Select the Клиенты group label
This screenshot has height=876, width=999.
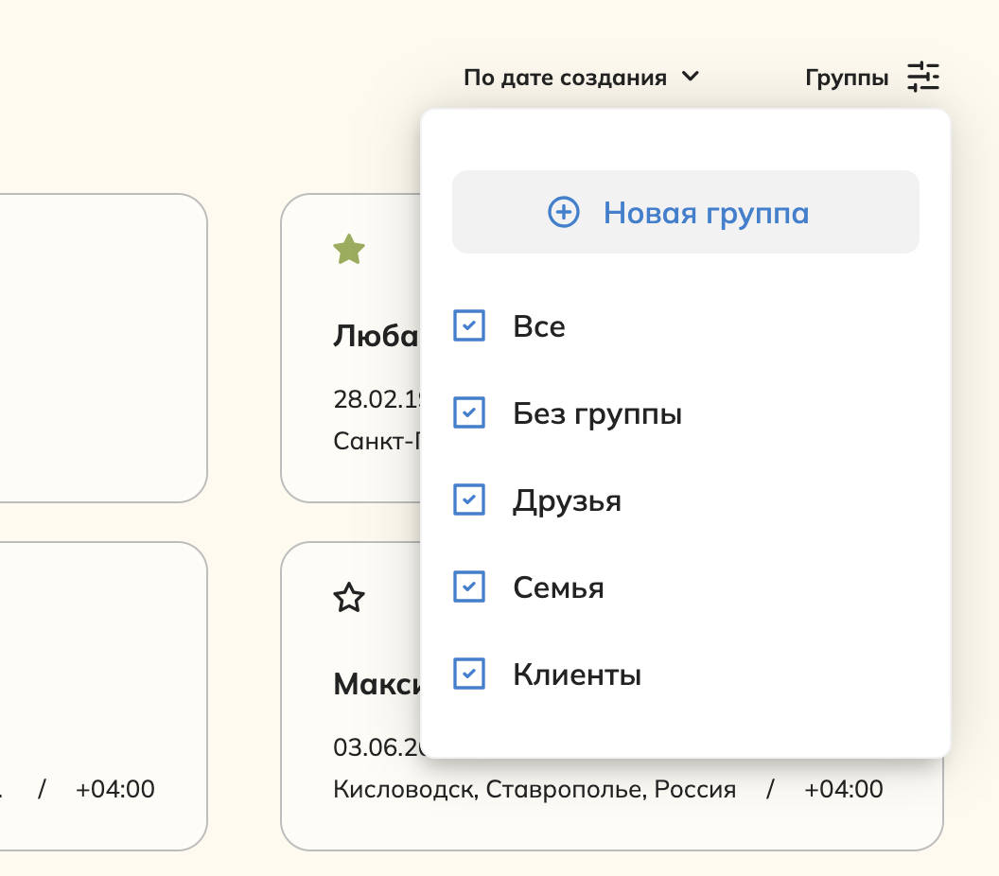[577, 675]
